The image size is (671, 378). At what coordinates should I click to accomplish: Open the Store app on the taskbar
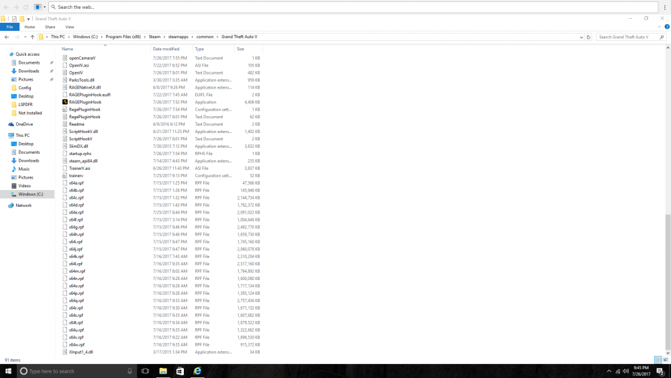tap(180, 371)
